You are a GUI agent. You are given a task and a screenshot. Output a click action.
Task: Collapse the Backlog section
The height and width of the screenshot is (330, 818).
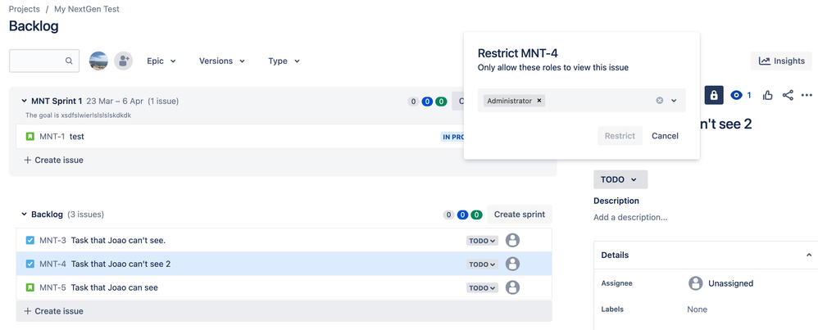click(24, 215)
